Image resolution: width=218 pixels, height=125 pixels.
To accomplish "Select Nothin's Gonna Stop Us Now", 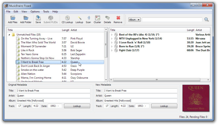I will point(38,58).
